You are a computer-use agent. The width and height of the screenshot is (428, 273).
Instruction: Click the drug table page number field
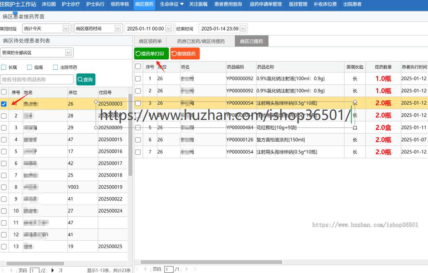[169, 269]
